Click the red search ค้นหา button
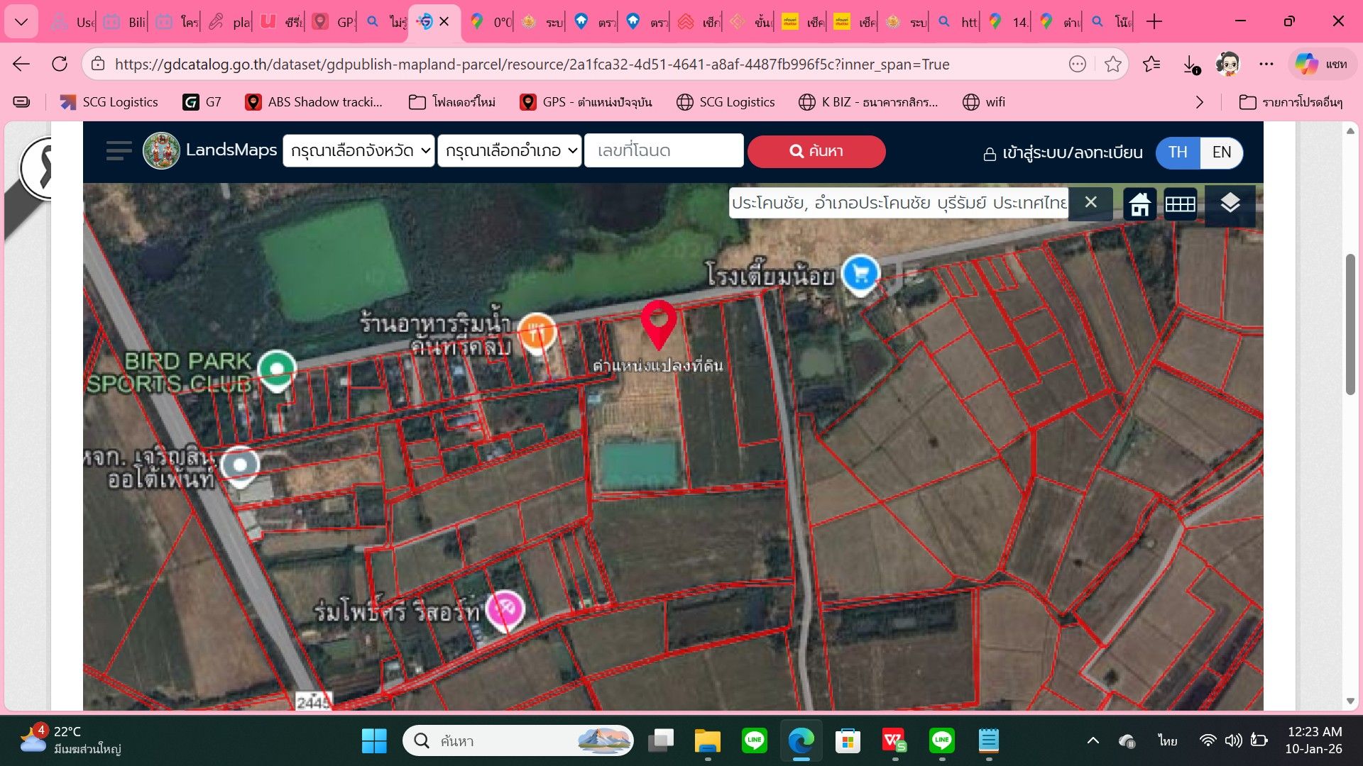The height and width of the screenshot is (766, 1363). pos(816,151)
